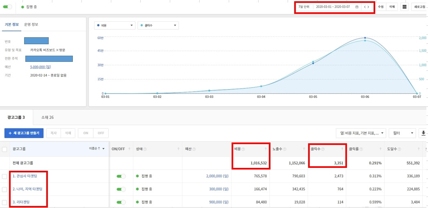Open the 열: 비용 지표 columns dropdown
This screenshot has width=428, height=208.
[361, 133]
